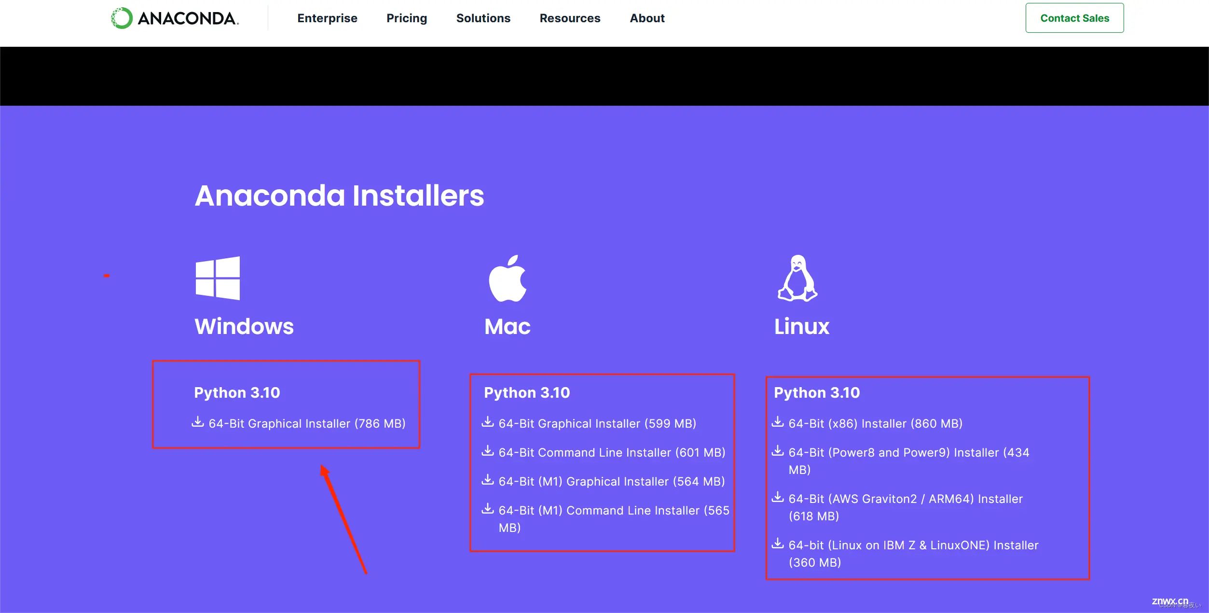This screenshot has height=613, width=1209.
Task: Click the Windows logo icon
Action: tap(218, 278)
